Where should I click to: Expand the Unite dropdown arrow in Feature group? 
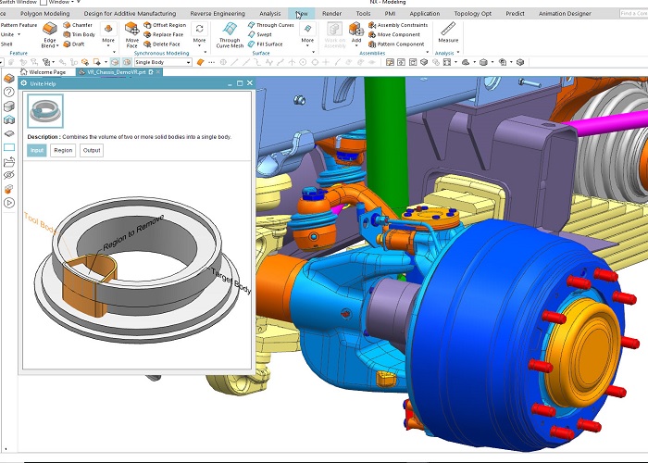[19, 34]
